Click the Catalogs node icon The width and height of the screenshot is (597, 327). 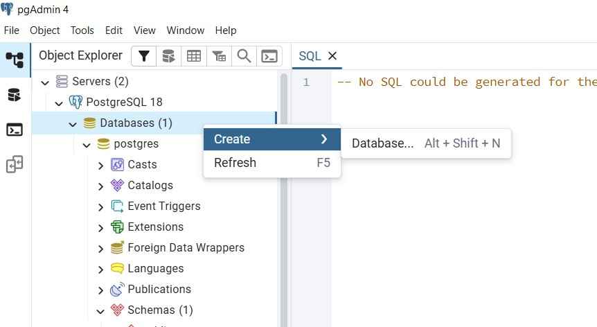pos(117,185)
